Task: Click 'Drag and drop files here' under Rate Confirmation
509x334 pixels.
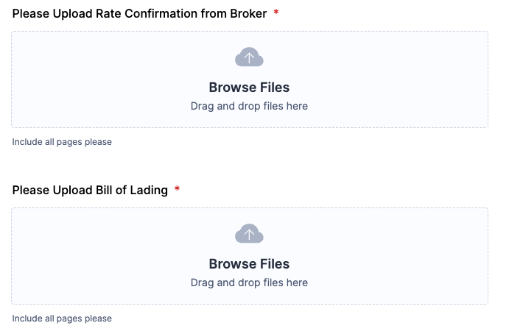Action: pyautogui.click(x=249, y=106)
